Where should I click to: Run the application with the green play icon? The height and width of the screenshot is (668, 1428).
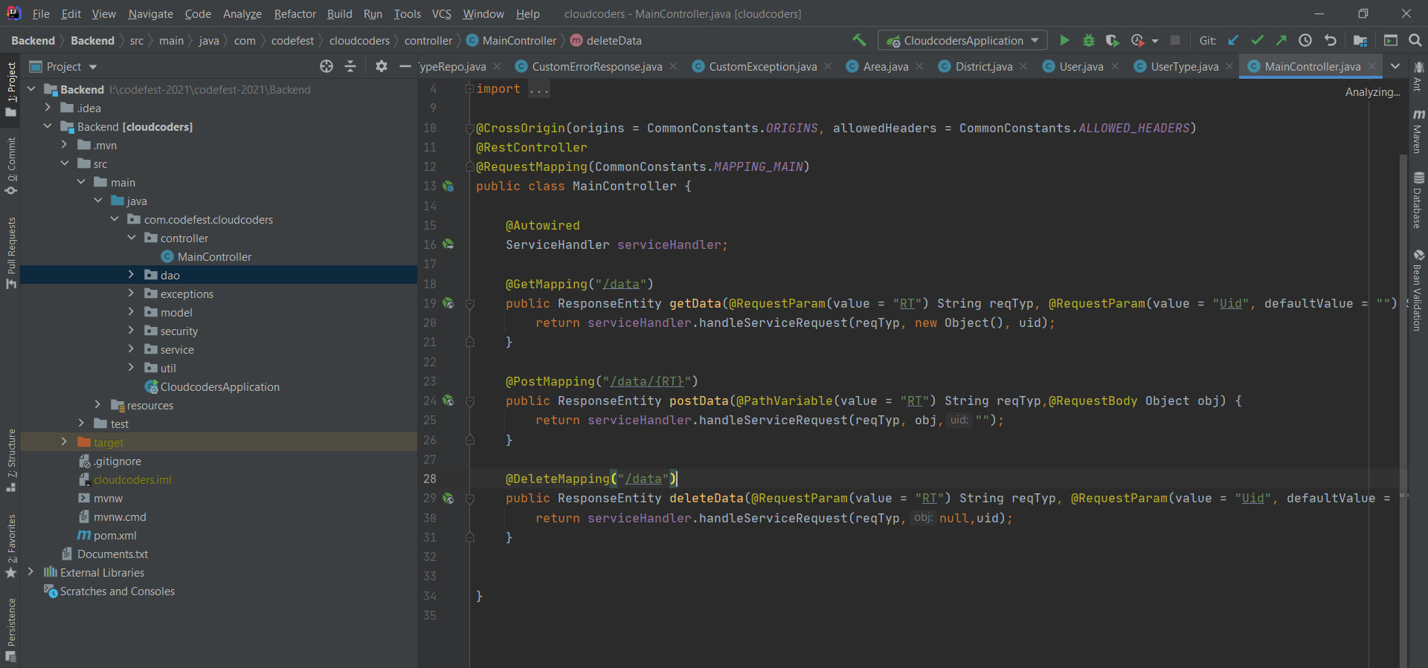coord(1064,41)
